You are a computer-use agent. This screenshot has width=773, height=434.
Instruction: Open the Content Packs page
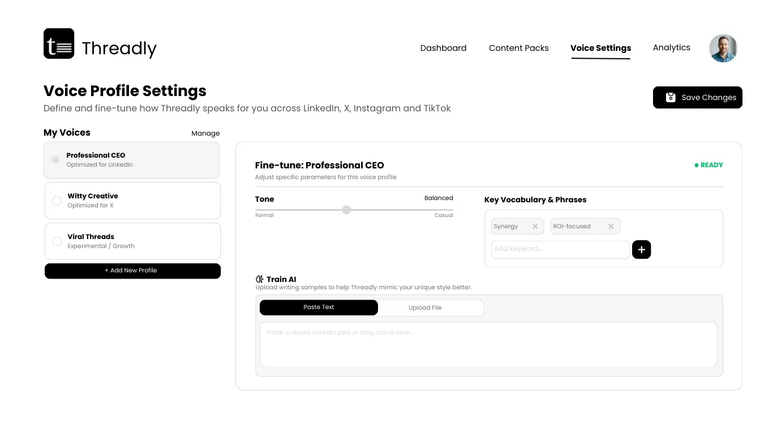pyautogui.click(x=518, y=48)
